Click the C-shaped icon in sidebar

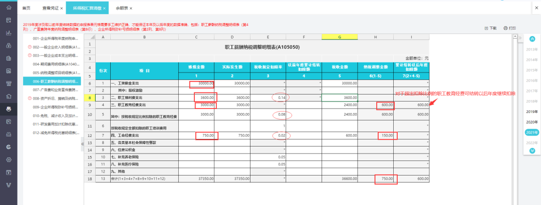point(9,147)
